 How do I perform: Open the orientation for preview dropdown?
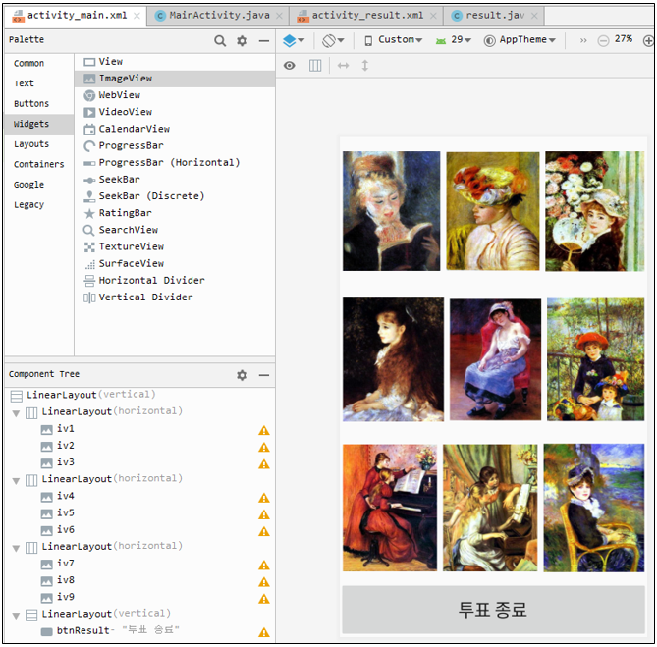(333, 40)
